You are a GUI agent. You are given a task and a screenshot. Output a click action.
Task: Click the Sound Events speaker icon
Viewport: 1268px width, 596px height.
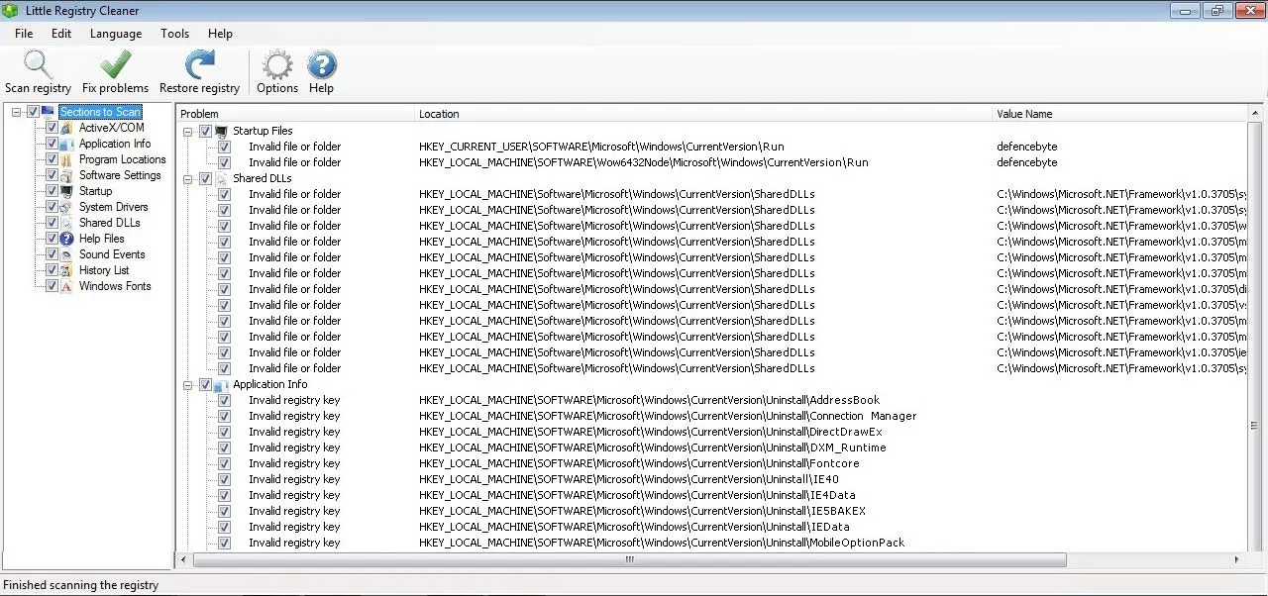(x=65, y=254)
